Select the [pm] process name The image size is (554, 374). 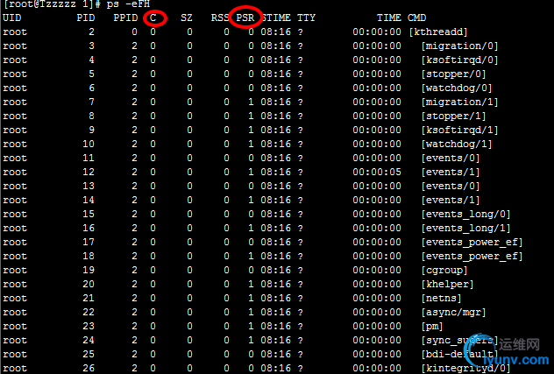click(432, 327)
